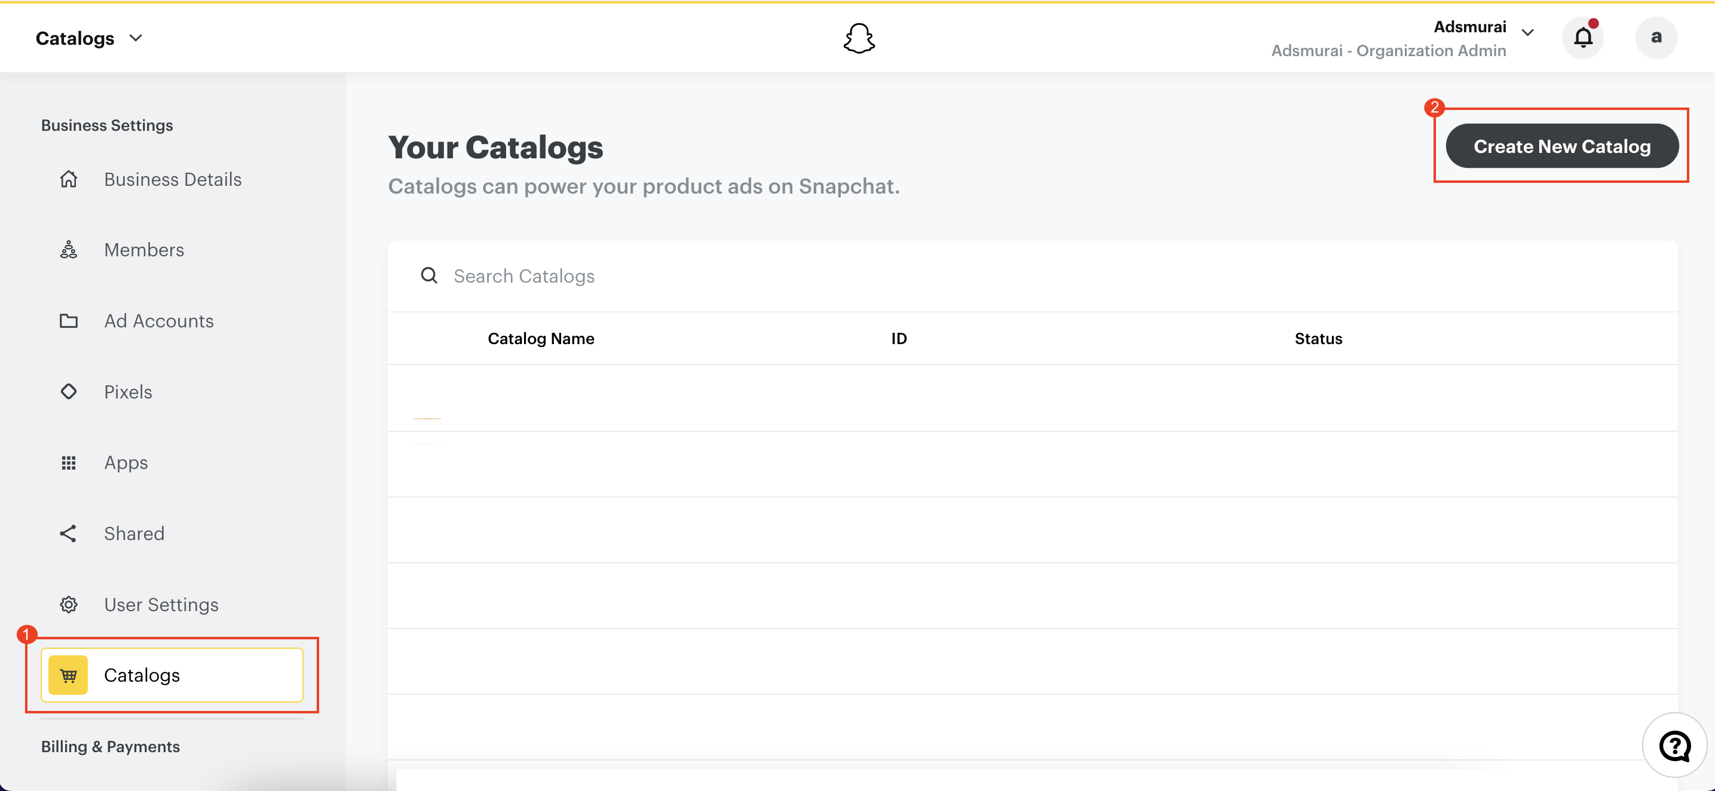
Task: Click the ID column header
Action: (899, 338)
